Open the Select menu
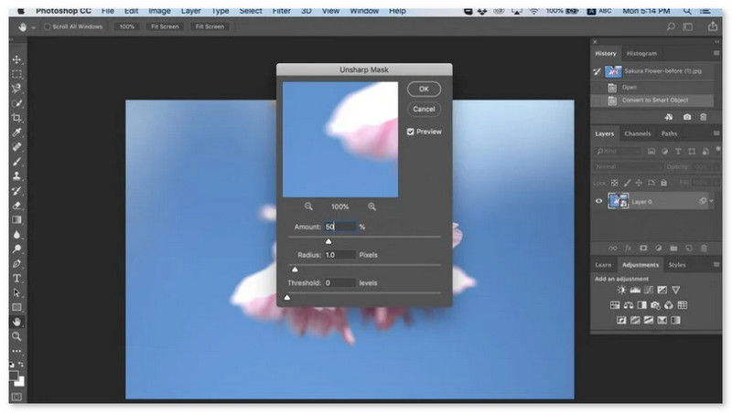The height and width of the screenshot is (413, 732). tap(251, 11)
